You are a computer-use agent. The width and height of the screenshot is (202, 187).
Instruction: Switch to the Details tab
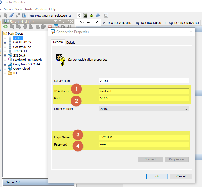[71, 43]
